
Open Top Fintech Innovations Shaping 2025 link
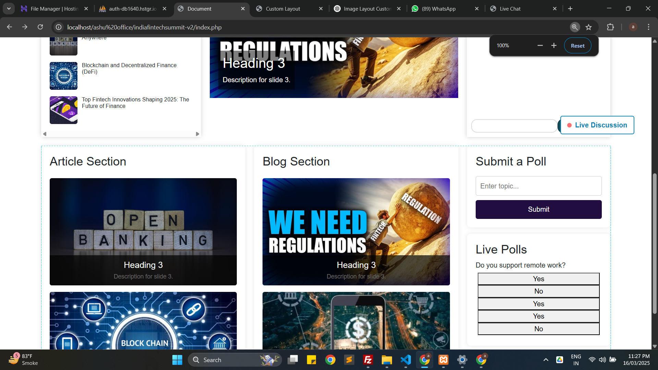(135, 103)
